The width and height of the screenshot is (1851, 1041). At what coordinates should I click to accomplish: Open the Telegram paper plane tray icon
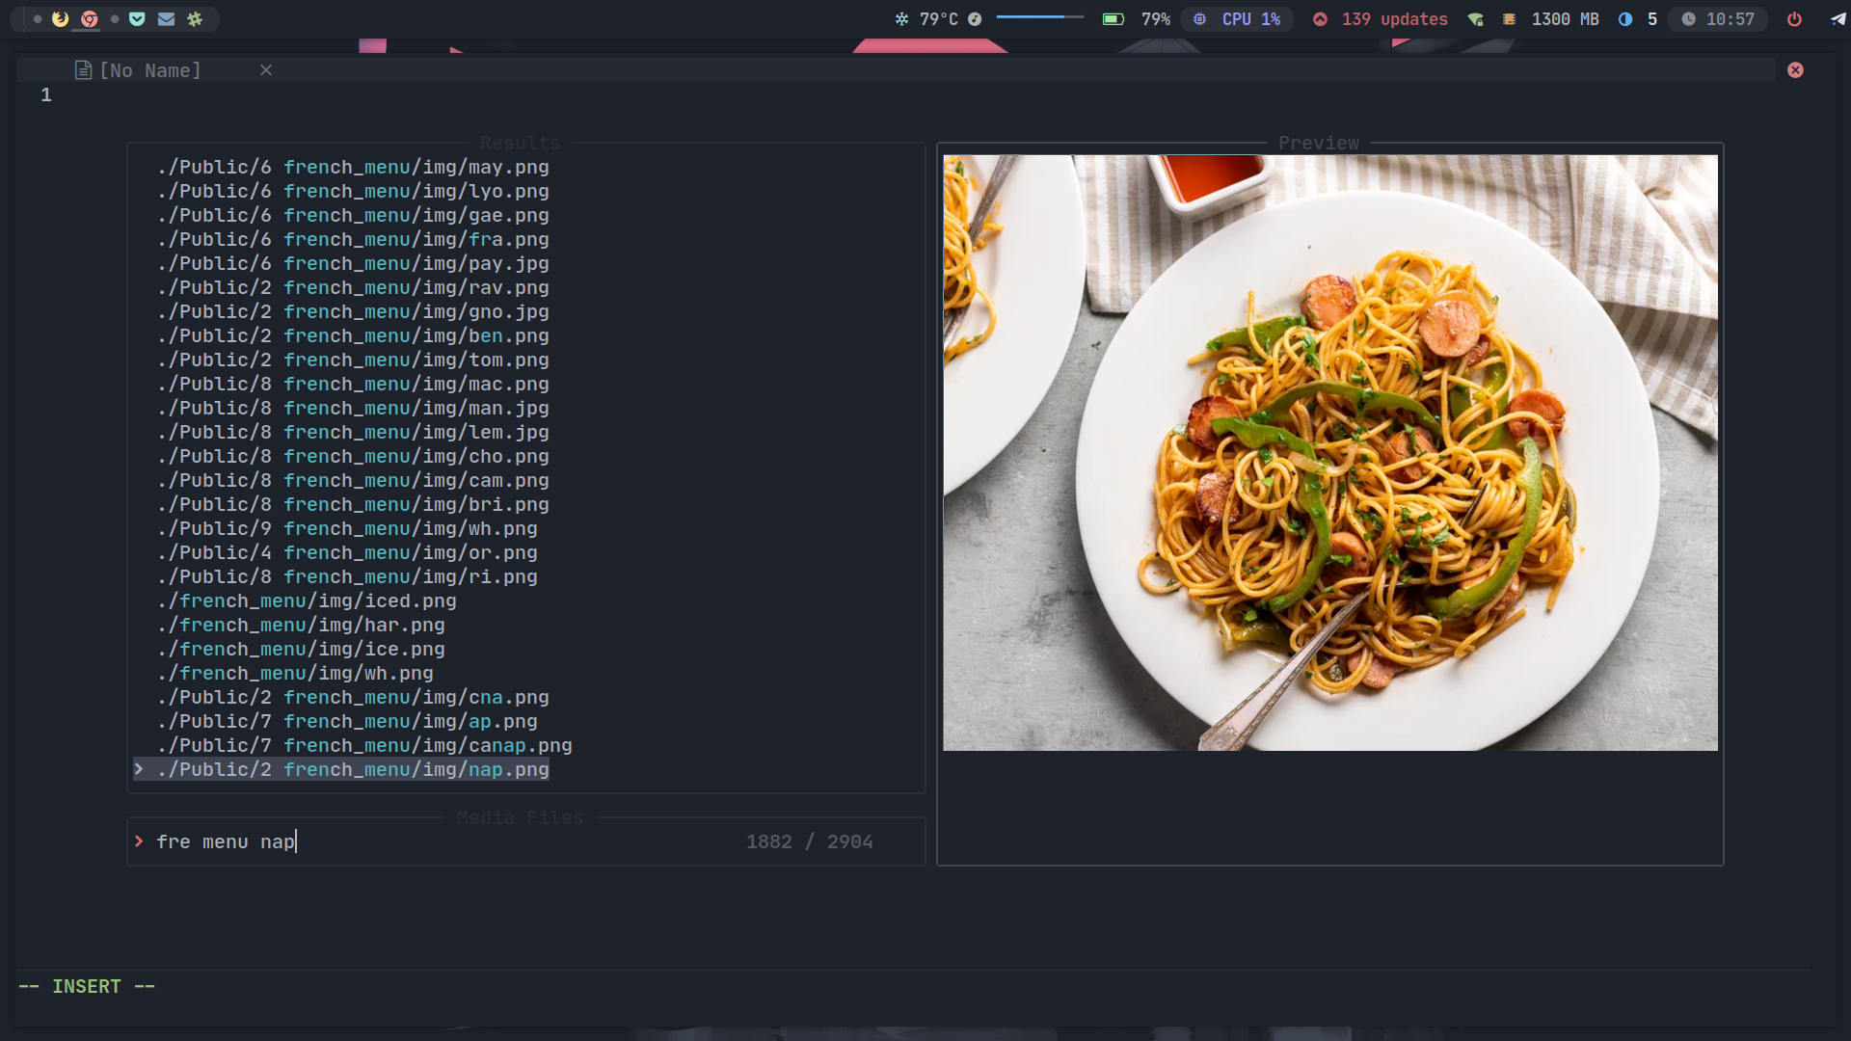point(1838,19)
